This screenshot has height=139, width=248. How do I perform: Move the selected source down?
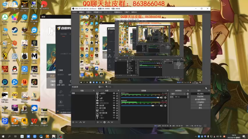point(112,122)
